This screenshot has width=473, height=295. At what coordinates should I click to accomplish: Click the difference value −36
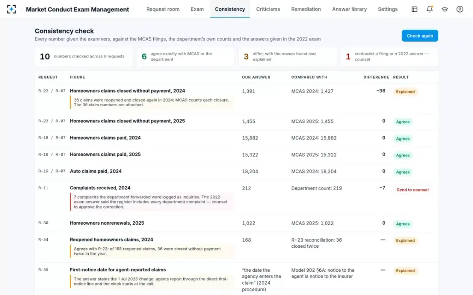point(381,91)
